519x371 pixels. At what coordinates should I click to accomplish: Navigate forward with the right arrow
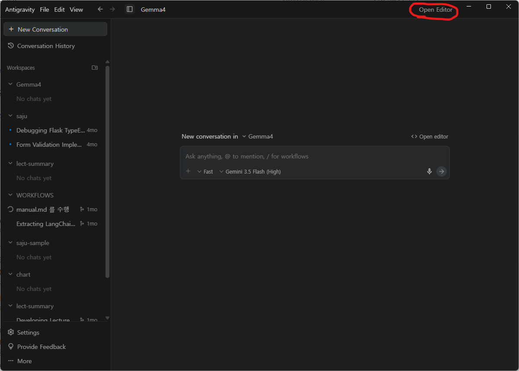pos(112,9)
